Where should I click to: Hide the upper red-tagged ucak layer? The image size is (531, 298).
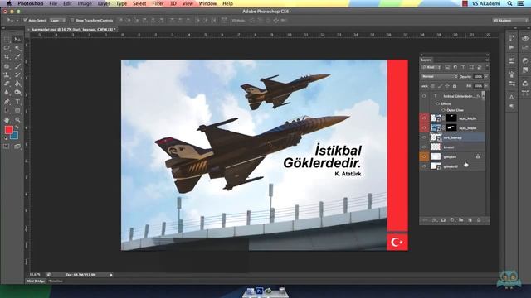424,118
